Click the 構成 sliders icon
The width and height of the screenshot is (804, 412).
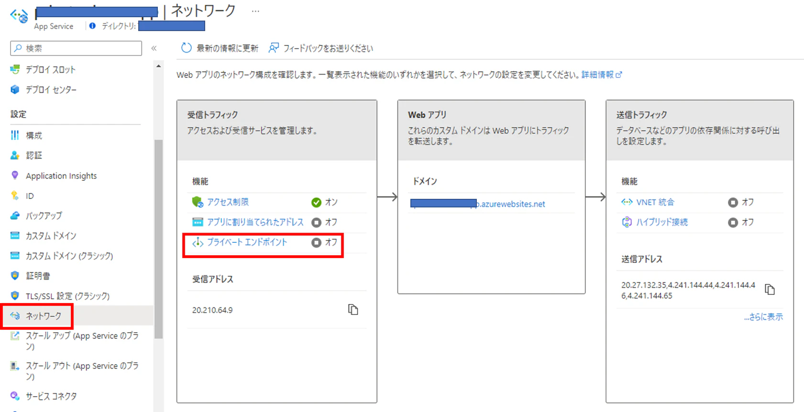pos(15,135)
